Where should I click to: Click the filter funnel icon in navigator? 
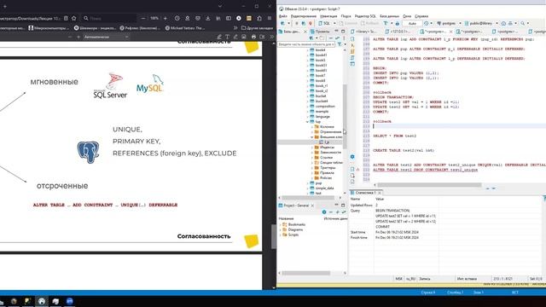pos(340,44)
